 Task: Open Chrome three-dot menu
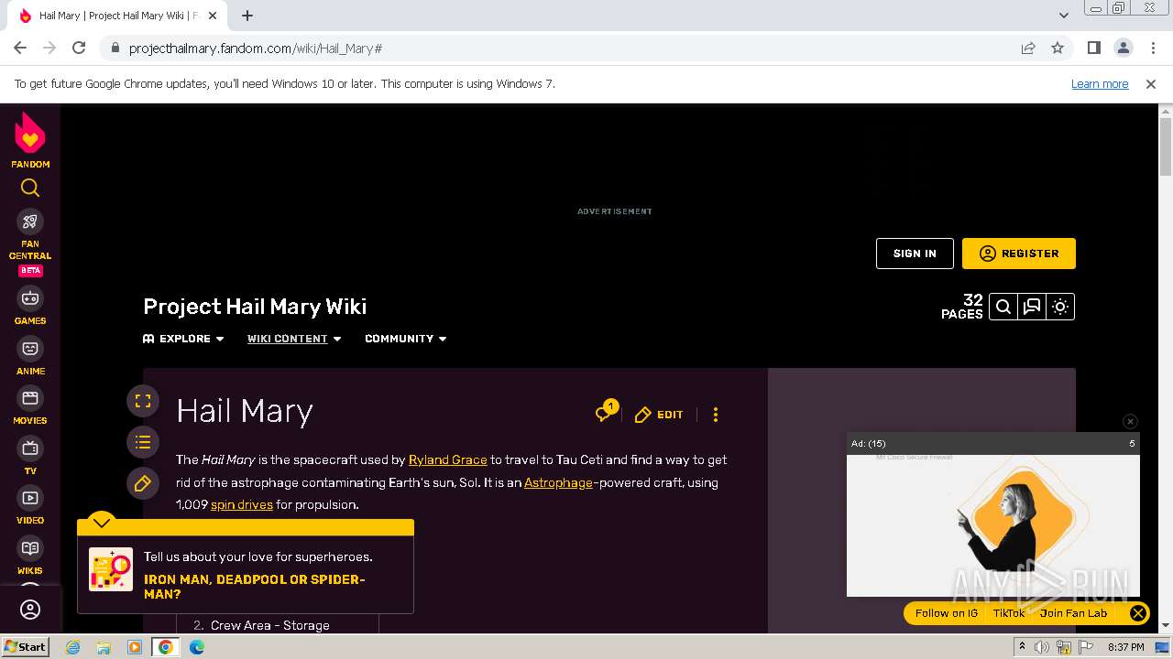1152,48
